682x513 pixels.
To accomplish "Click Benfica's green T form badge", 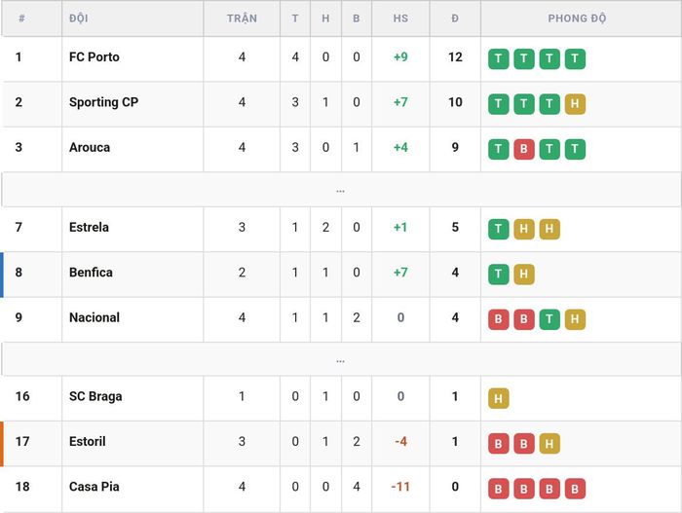I will point(499,274).
